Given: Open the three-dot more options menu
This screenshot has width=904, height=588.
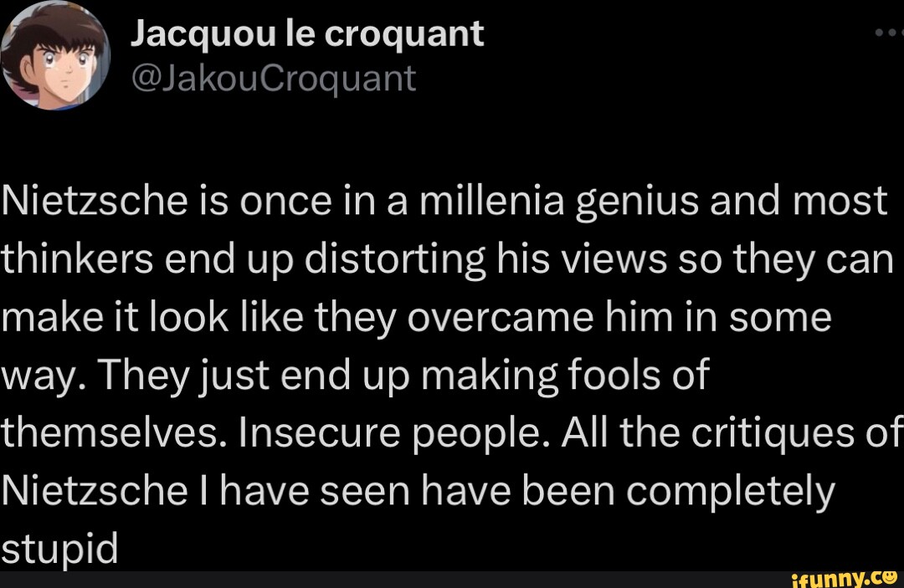Looking at the screenshot, I should coord(886,33).
